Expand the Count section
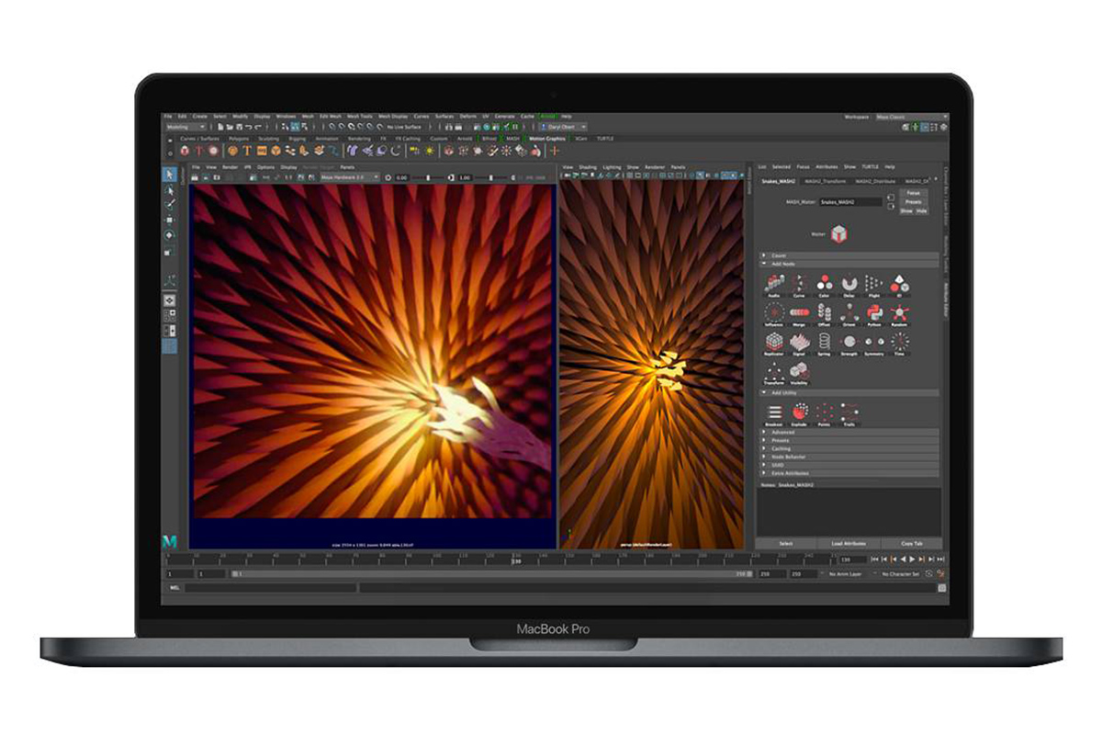 (849, 255)
